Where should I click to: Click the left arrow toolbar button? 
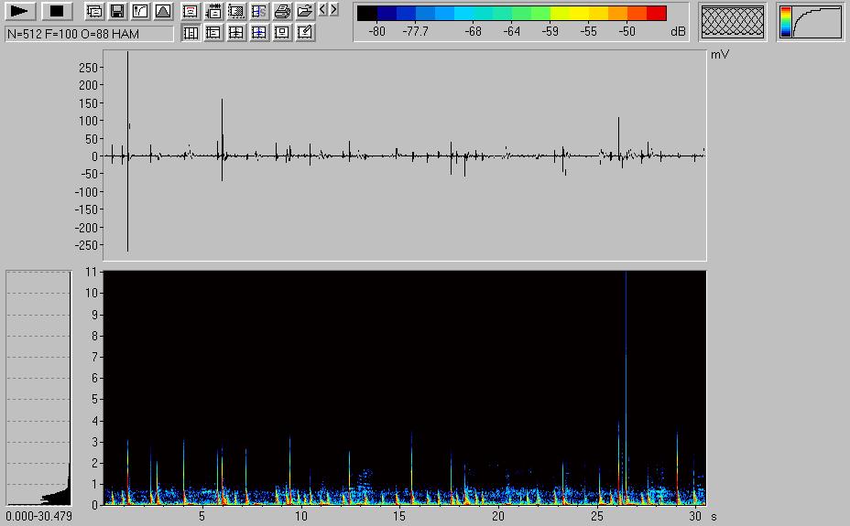pos(323,10)
